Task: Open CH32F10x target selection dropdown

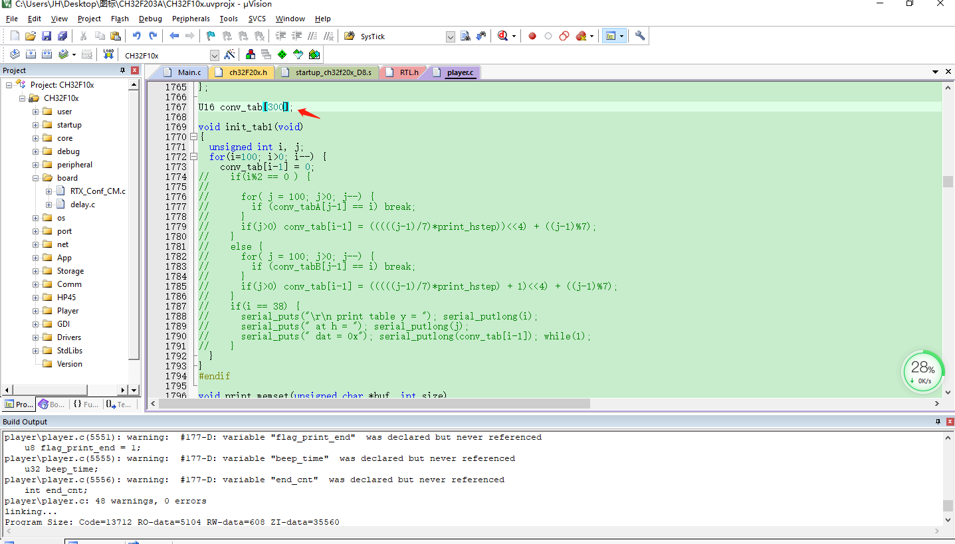Action: click(214, 55)
